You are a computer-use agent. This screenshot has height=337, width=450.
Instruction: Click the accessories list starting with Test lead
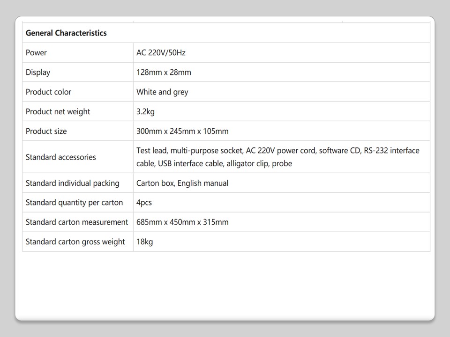point(277,157)
